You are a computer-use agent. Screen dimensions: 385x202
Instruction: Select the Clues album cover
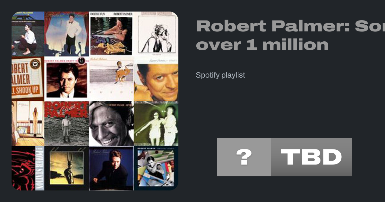coord(67,124)
